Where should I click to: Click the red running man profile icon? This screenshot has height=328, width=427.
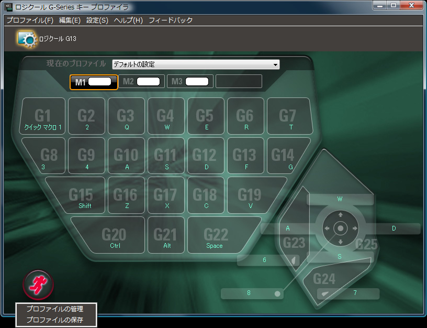(x=38, y=283)
